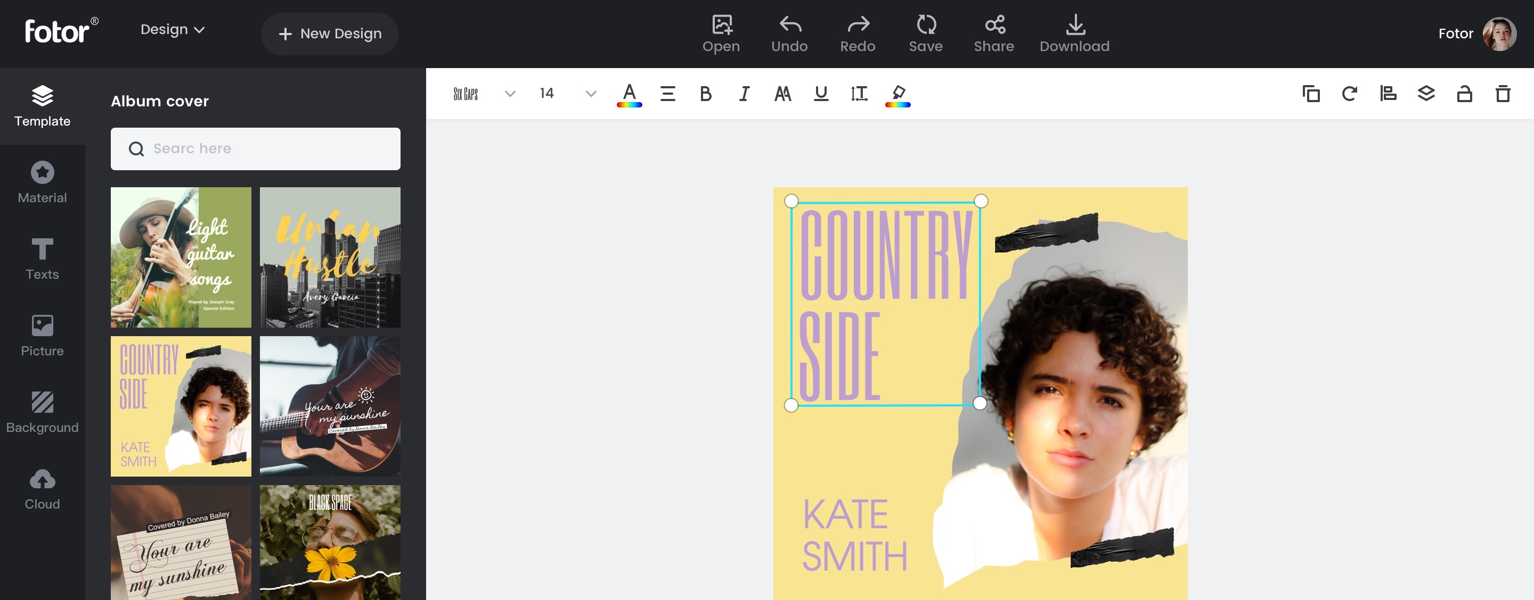Image resolution: width=1534 pixels, height=600 pixels.
Task: Click the font size value 14
Action: [x=546, y=94]
